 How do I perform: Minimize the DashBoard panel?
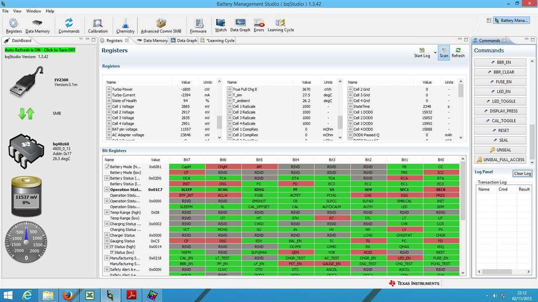(x=87, y=40)
